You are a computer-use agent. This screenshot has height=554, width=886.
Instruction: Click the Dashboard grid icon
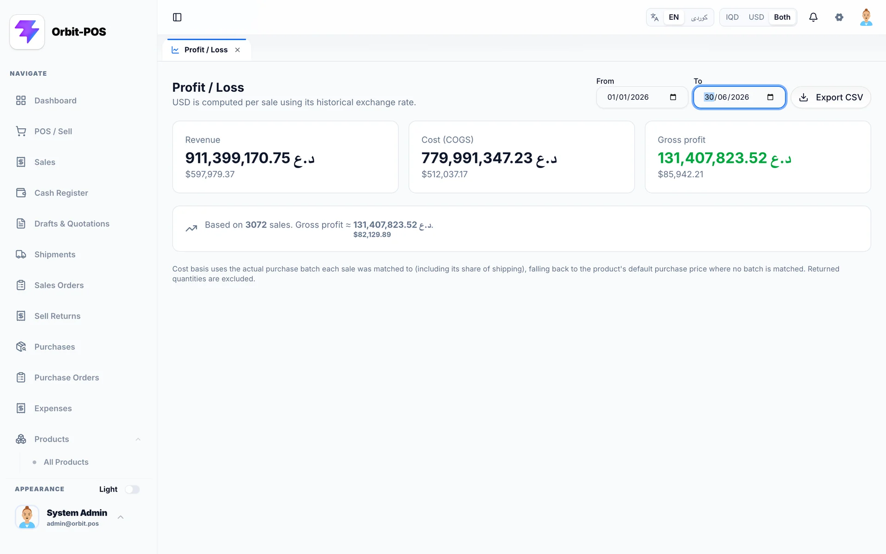pos(21,101)
